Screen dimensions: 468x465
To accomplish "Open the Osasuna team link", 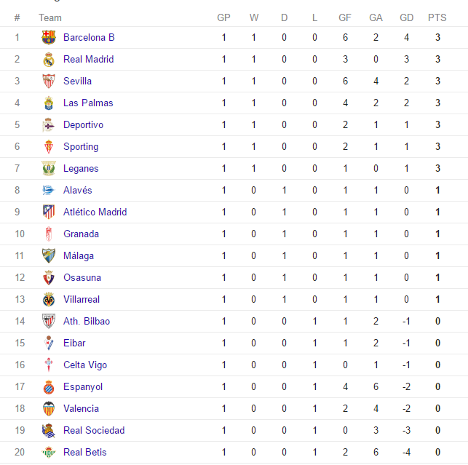I will tap(82, 277).
